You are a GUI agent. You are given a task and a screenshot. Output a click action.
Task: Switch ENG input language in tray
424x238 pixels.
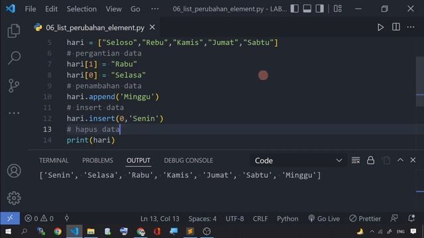[x=400, y=231]
